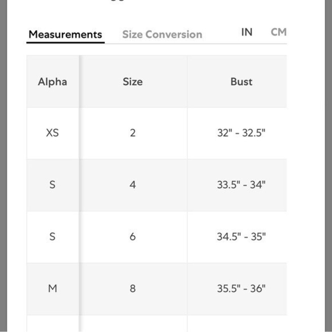Select the size 8 cell

(x=133, y=289)
